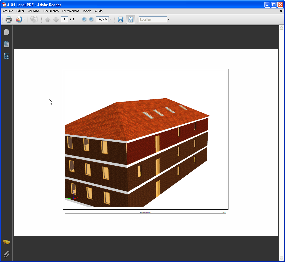285x262 pixels.
Task: Enable fit-width page view
Action: pyautogui.click(x=120, y=19)
